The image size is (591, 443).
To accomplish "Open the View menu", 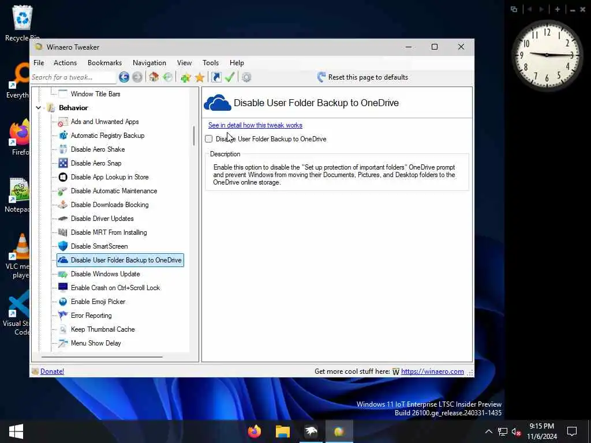I will (184, 63).
